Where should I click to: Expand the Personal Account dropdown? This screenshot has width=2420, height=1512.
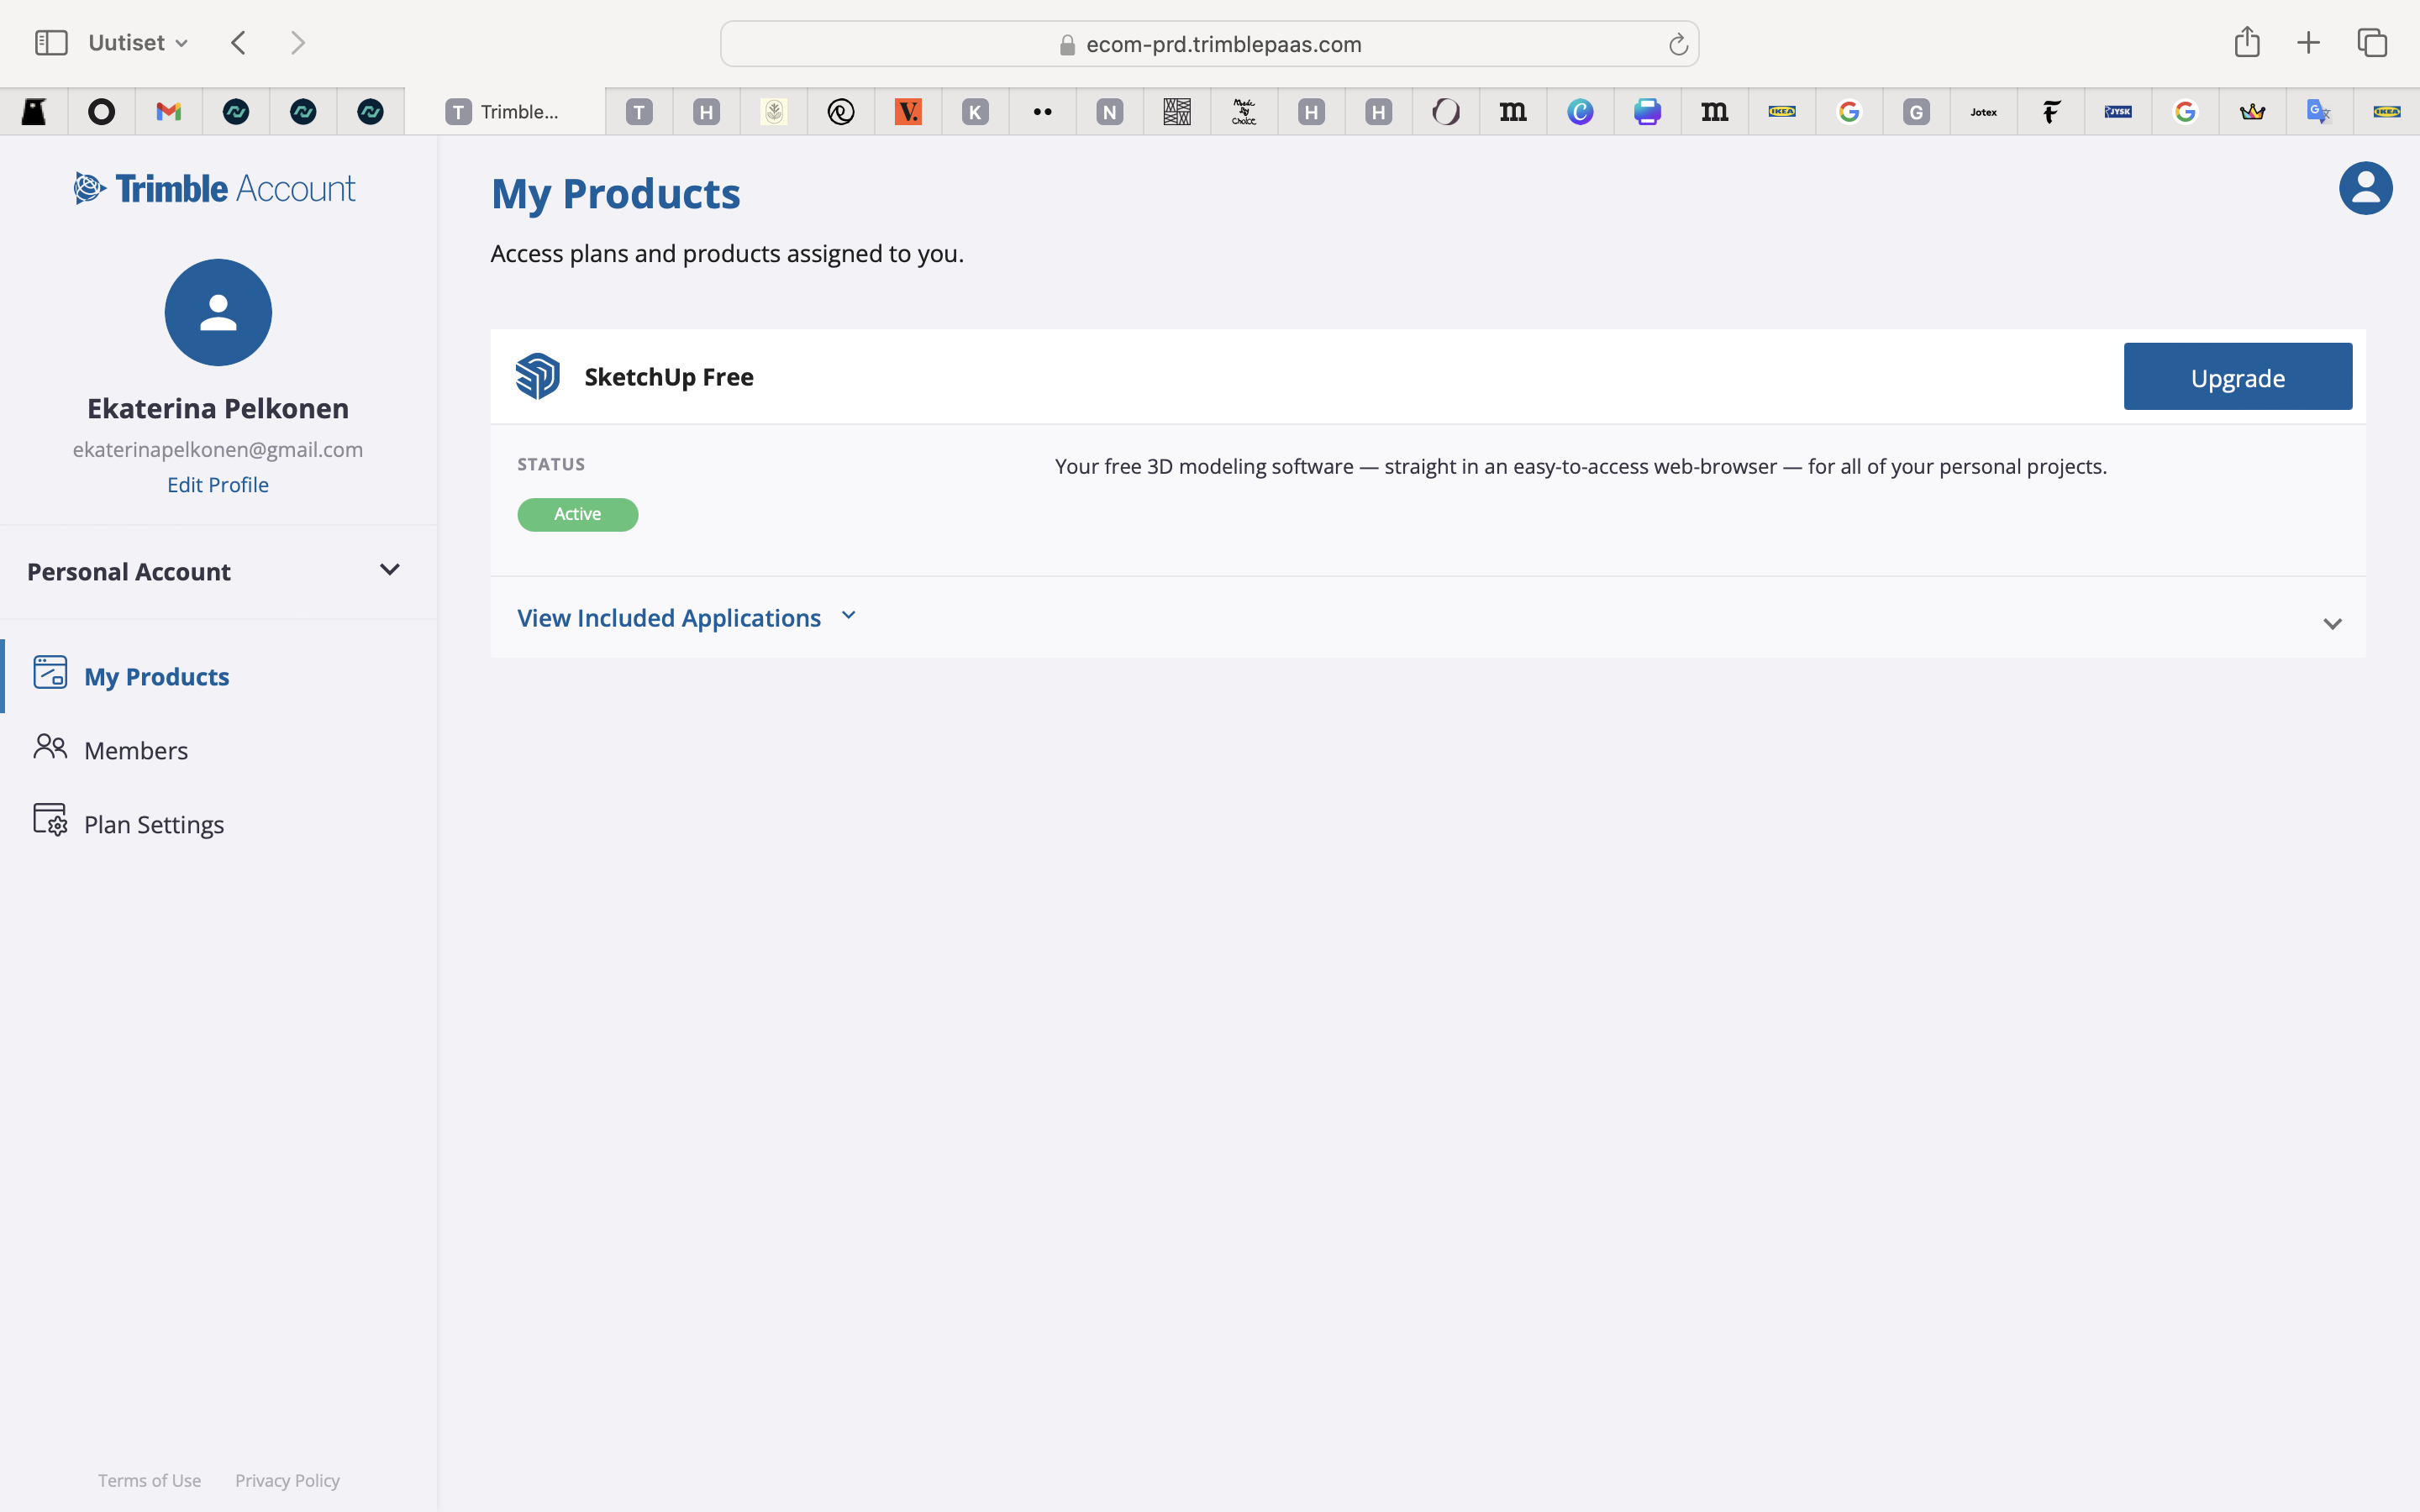point(389,570)
